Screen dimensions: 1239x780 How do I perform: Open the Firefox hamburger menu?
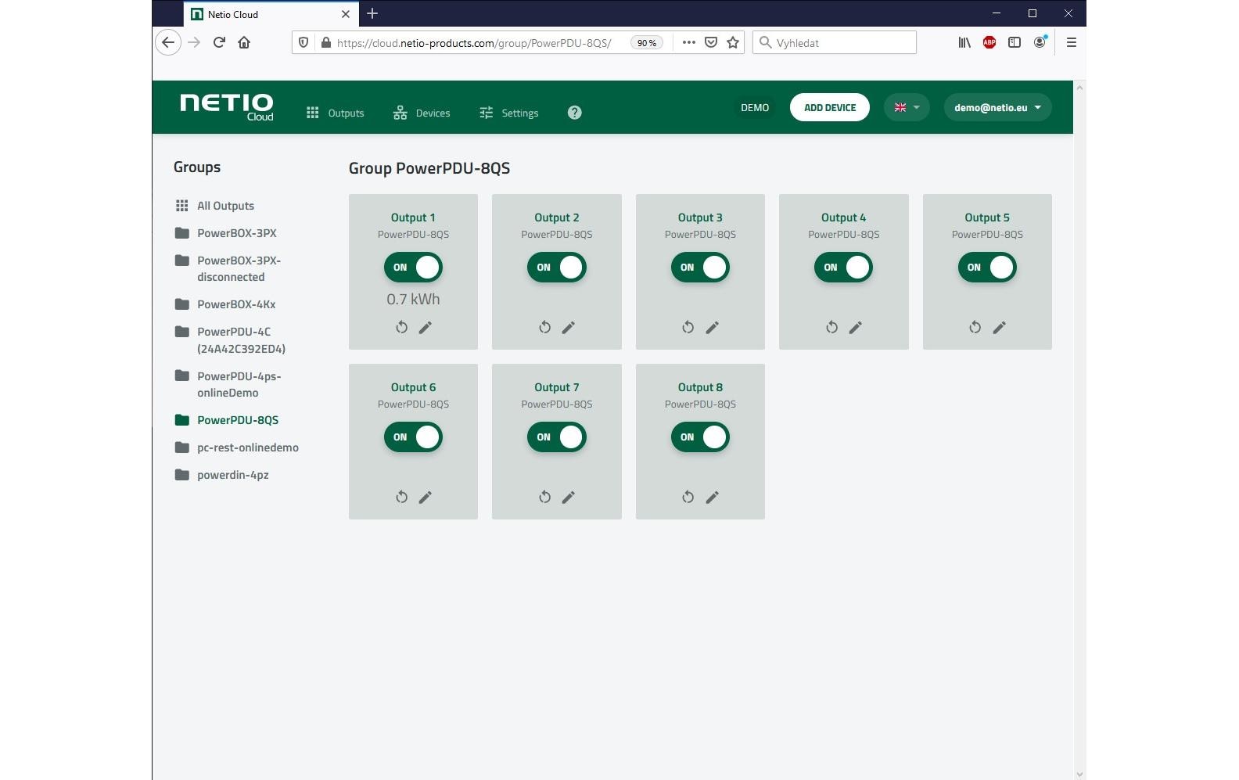[x=1072, y=43]
